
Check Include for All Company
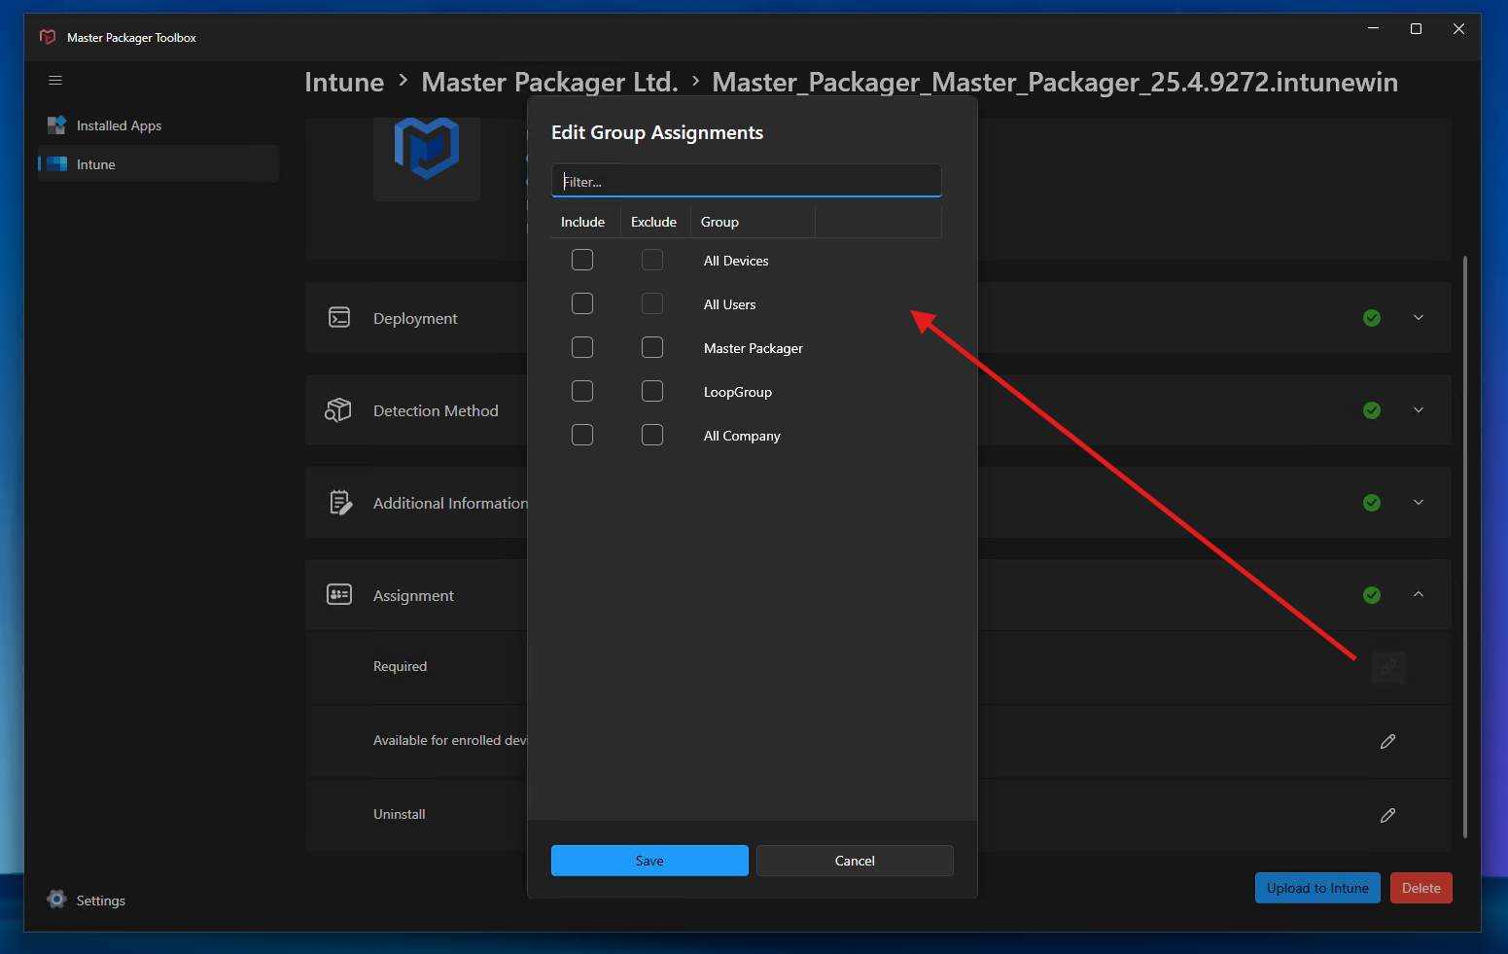coord(582,435)
